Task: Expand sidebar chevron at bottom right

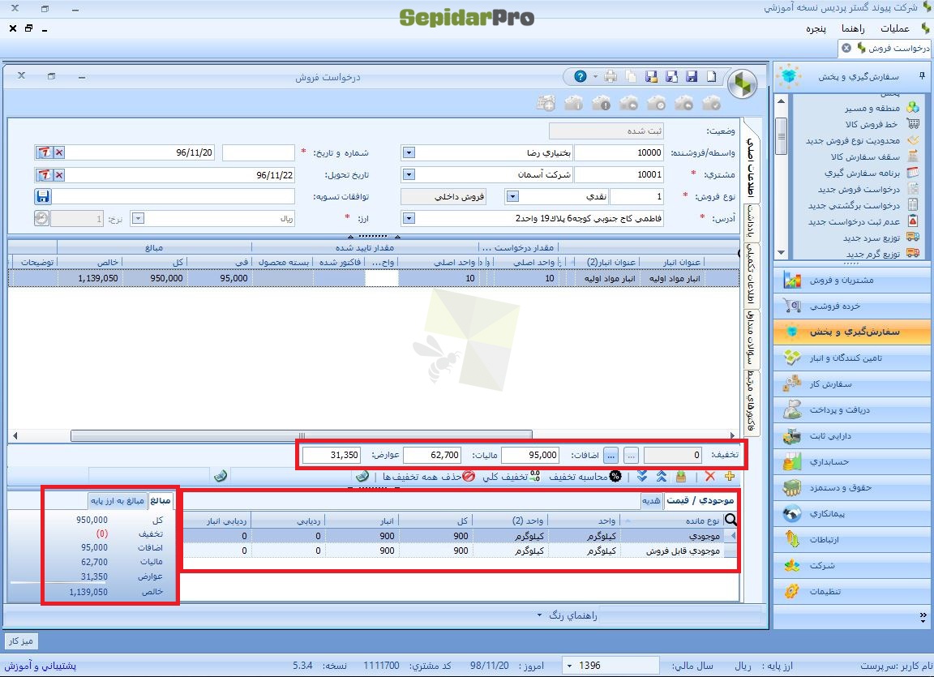Action: (x=923, y=616)
